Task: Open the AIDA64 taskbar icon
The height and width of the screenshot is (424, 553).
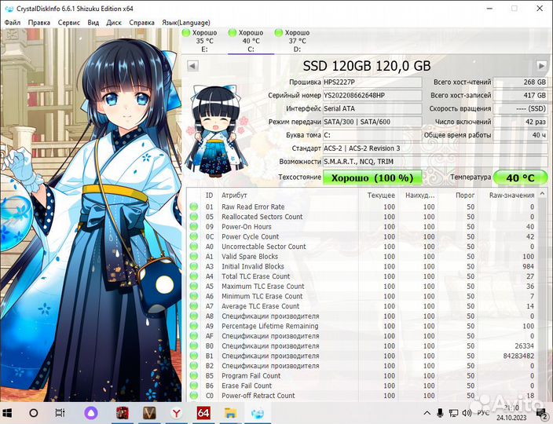Action: (x=203, y=413)
